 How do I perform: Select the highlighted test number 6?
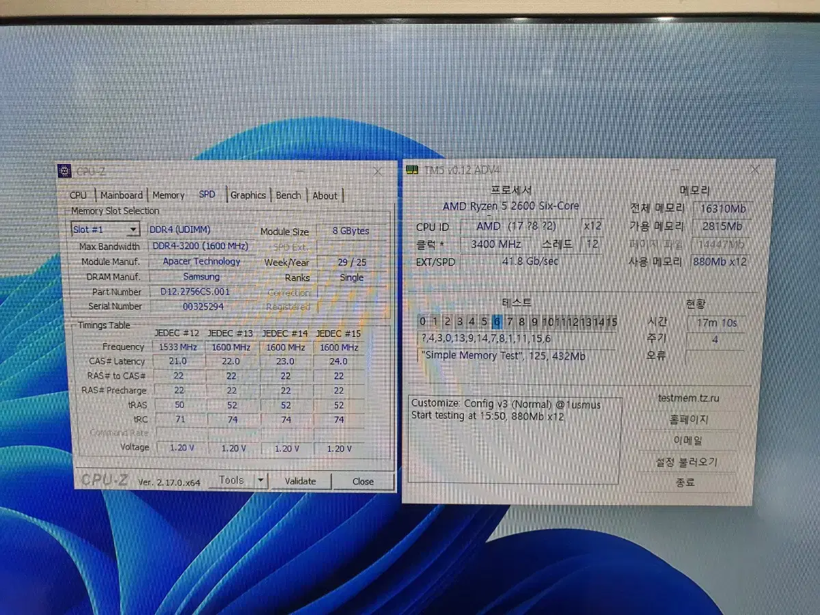(x=497, y=322)
